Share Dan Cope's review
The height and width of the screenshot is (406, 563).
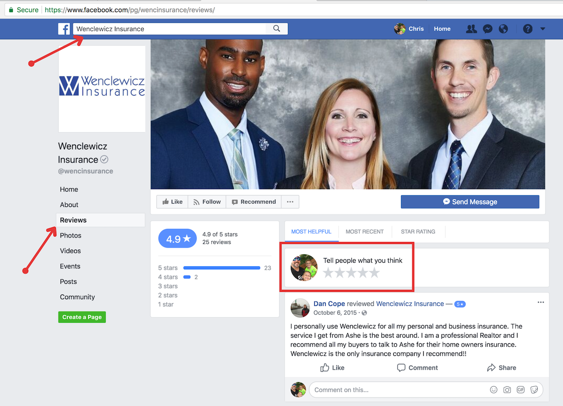pyautogui.click(x=502, y=368)
